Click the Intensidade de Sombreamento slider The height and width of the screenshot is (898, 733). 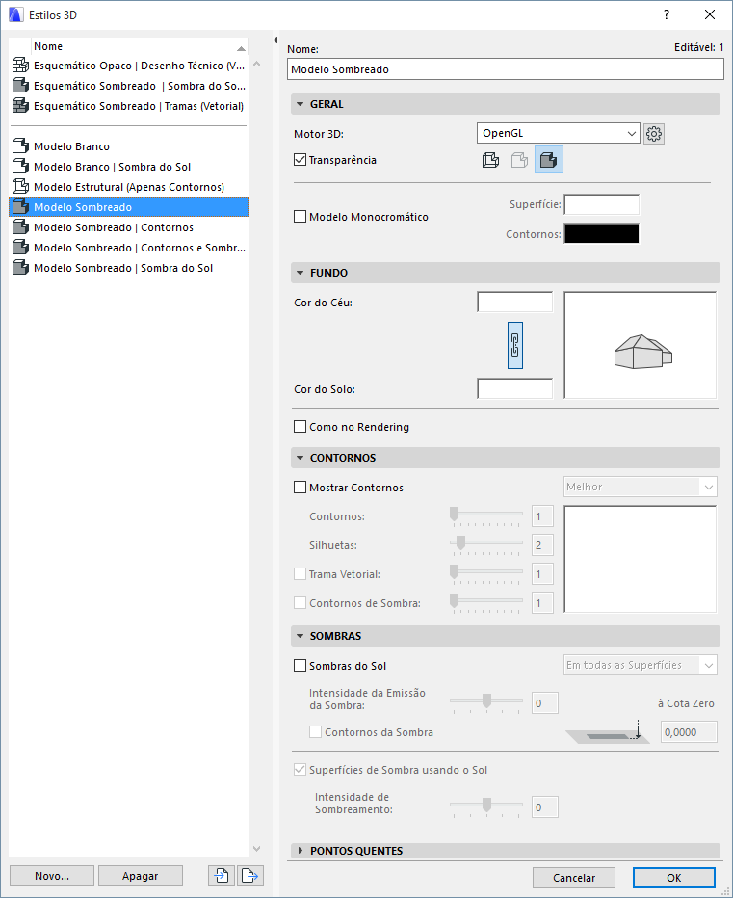[x=486, y=806]
